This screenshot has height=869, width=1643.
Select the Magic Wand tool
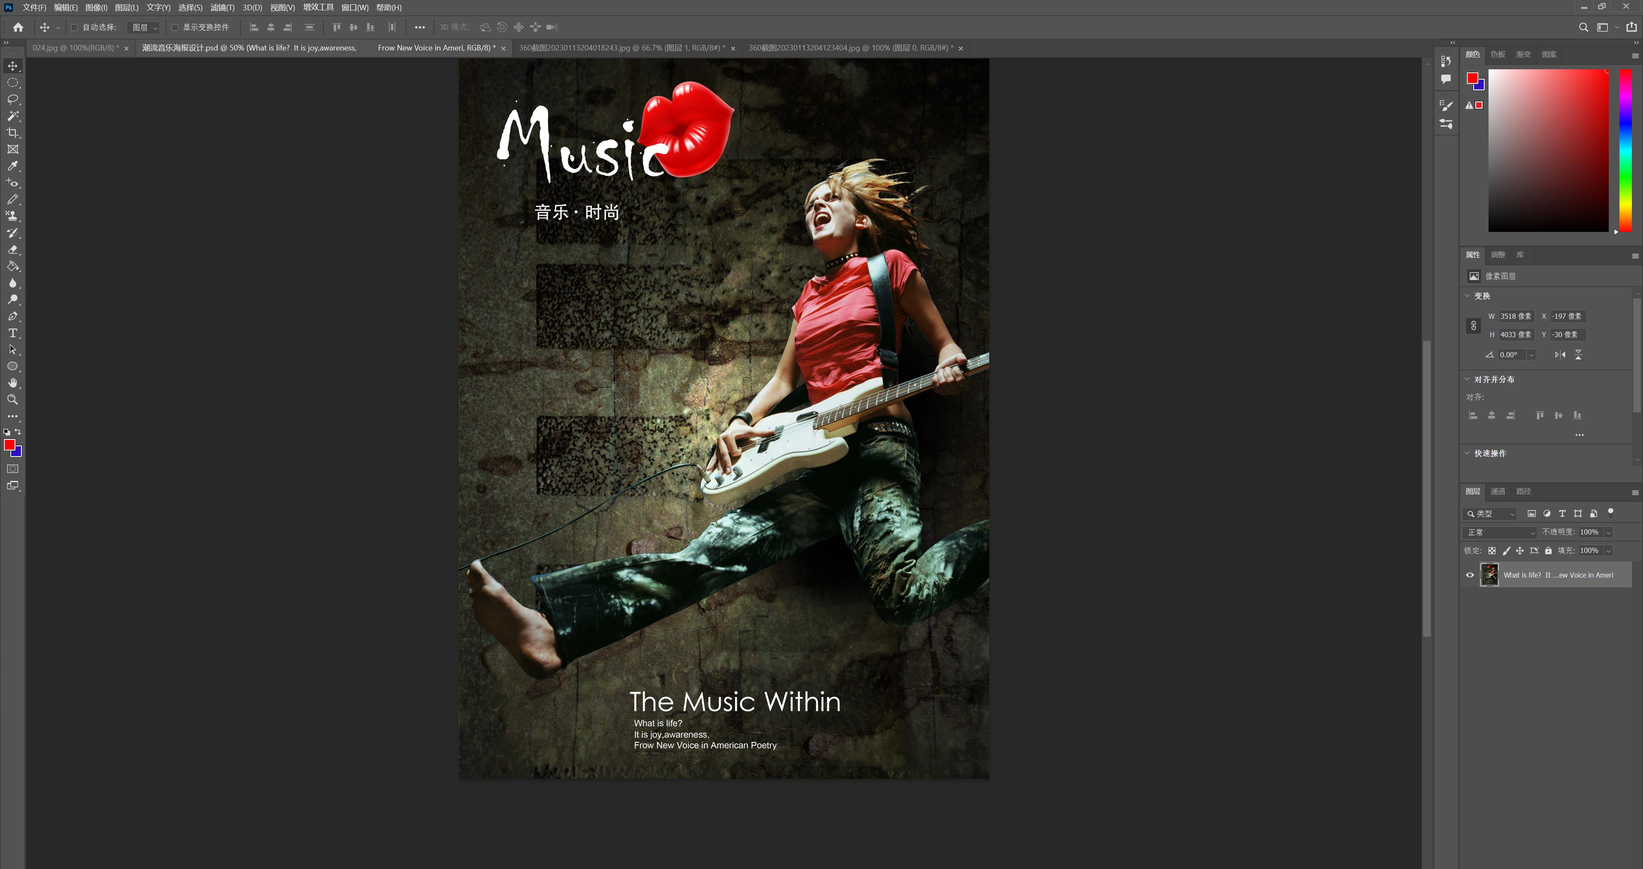(13, 116)
